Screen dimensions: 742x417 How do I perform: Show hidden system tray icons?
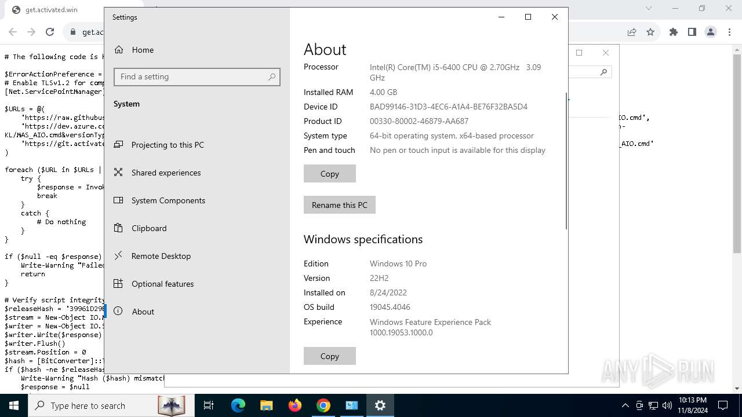point(625,405)
